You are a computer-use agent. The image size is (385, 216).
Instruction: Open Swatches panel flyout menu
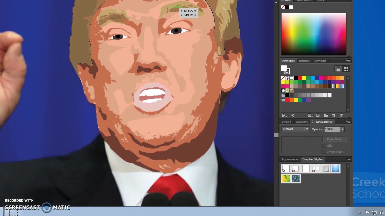pyautogui.click(x=348, y=61)
